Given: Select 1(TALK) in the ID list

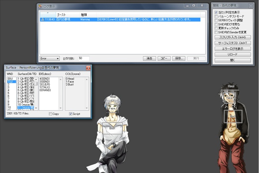Looking at the screenshot, I should coord(49,87).
